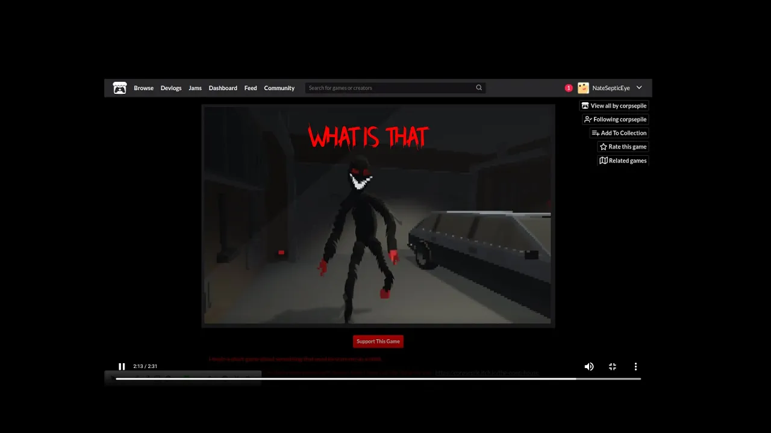Seek along the video progress bar
This screenshot has width=771, height=433.
click(378, 379)
